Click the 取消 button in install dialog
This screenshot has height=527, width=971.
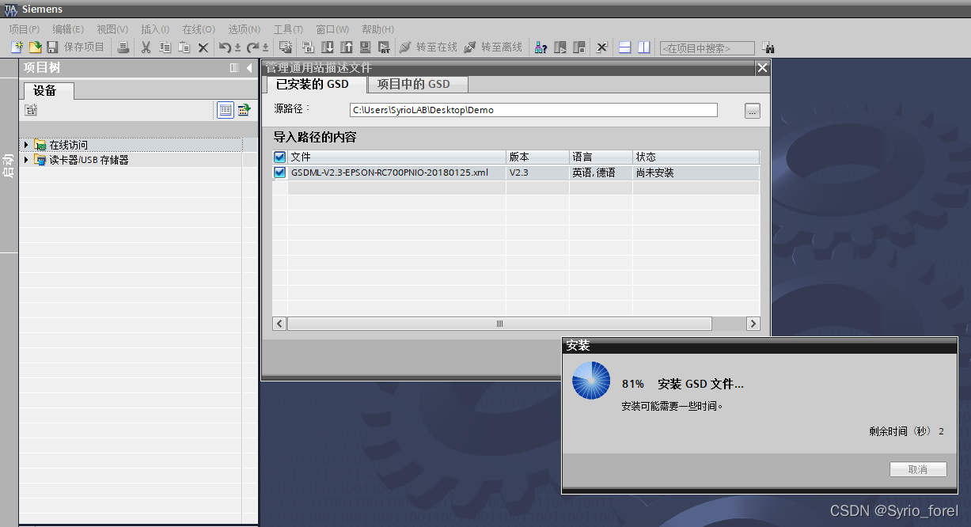click(918, 469)
